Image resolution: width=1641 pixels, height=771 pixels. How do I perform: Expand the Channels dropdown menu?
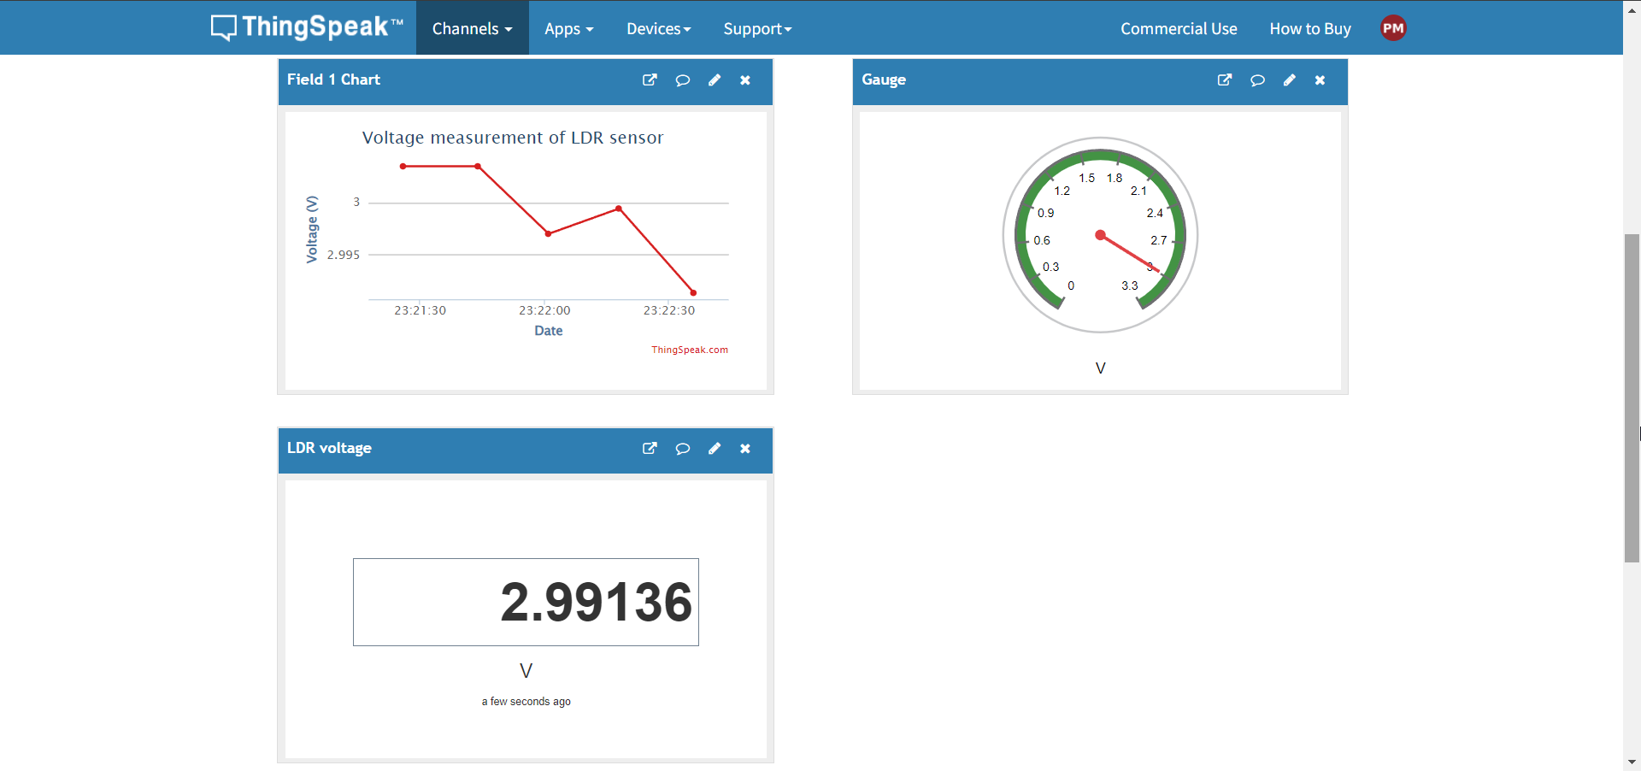click(472, 28)
